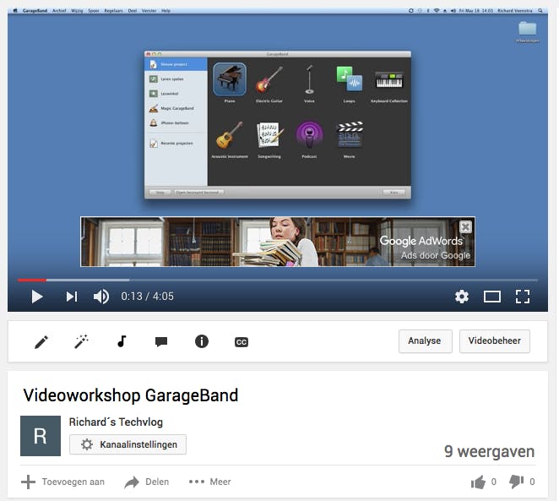Open the music note audio icon
The height and width of the screenshot is (501, 559).
122,341
